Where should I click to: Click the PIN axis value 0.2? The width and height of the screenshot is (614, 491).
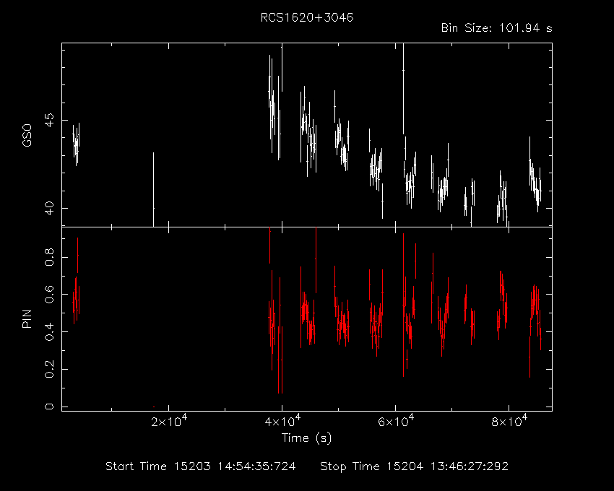(x=49, y=369)
